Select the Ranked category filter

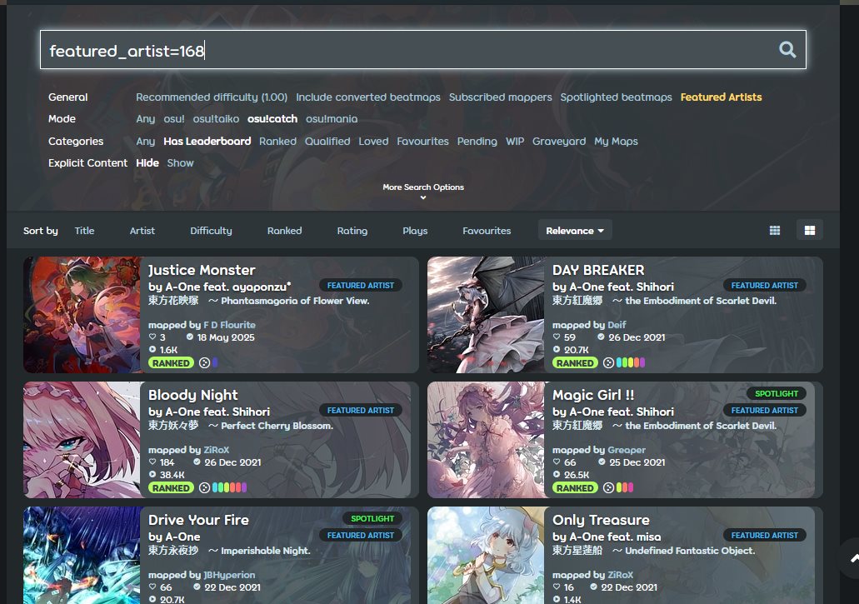click(x=277, y=142)
